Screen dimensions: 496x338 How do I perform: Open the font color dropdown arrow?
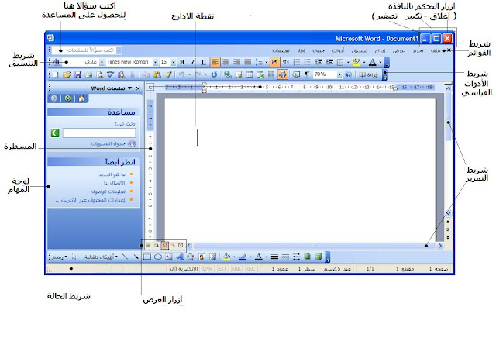tap(380, 62)
